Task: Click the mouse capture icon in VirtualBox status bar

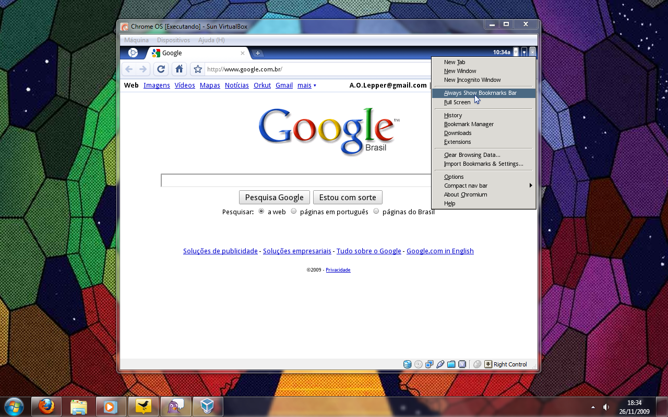Action: (x=477, y=364)
